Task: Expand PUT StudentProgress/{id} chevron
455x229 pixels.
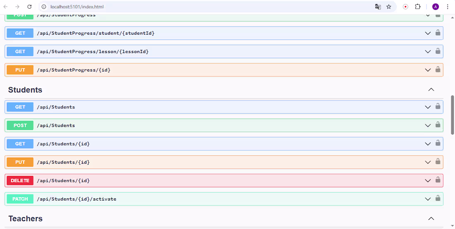Action: click(428, 70)
